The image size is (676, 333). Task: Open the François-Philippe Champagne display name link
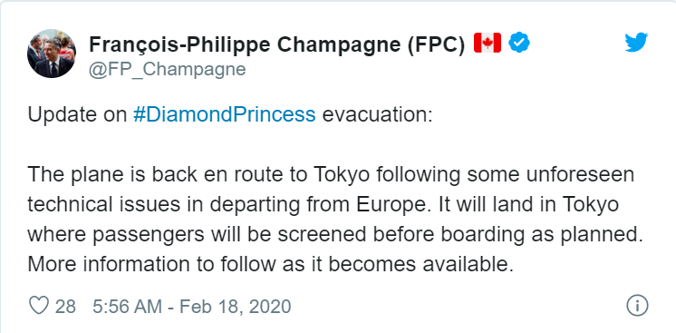coord(275,45)
